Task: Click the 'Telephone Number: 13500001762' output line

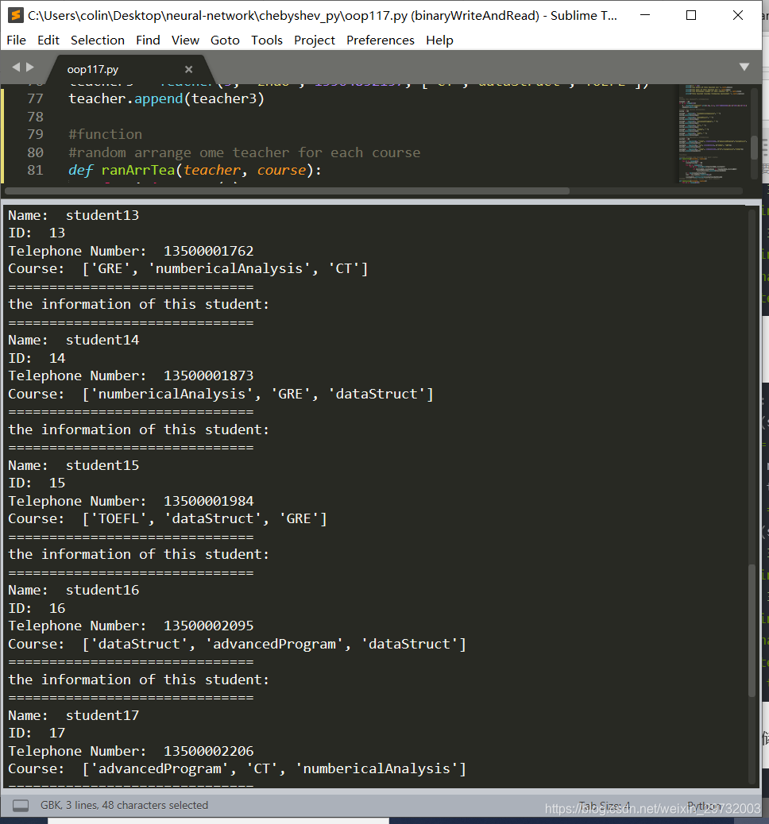Action: (x=131, y=251)
